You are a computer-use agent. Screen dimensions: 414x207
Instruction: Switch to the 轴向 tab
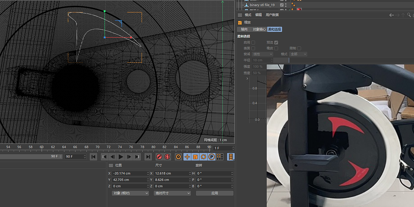point(244,29)
